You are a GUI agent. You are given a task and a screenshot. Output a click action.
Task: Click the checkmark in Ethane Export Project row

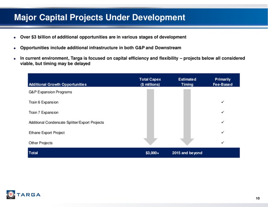(x=223, y=132)
